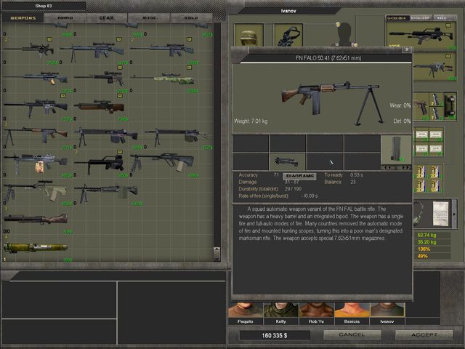Pick the yellow-green rocket launcher tube
465x349 pixels.
pyautogui.click(x=36, y=247)
